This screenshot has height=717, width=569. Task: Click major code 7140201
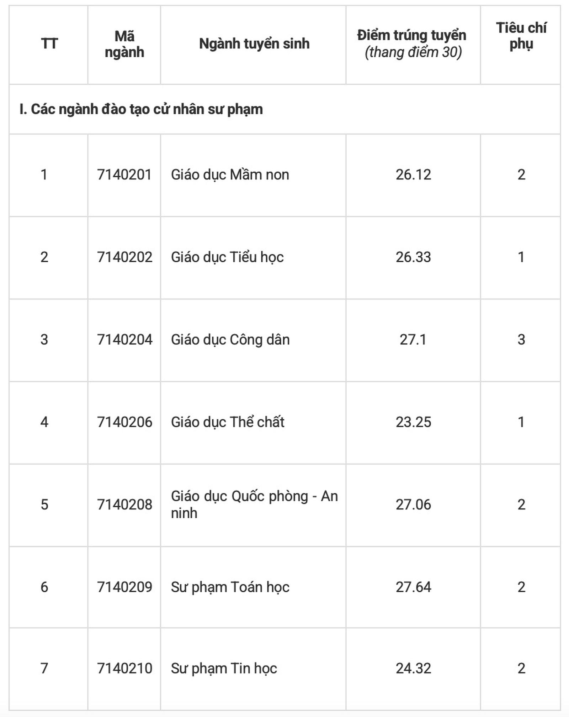(x=124, y=175)
